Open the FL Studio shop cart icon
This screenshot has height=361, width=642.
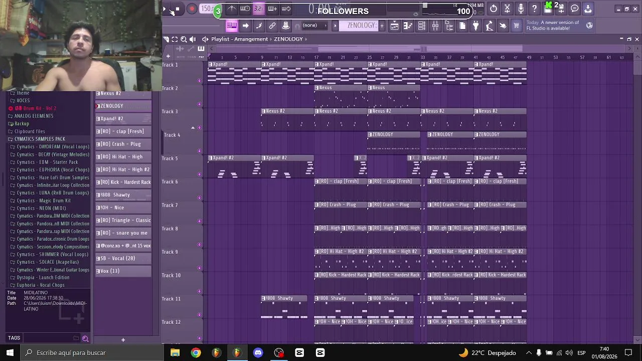(516, 26)
